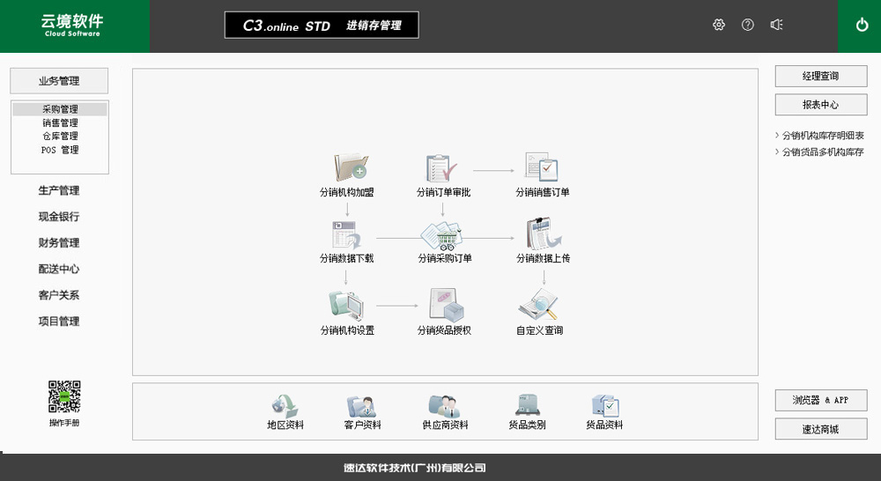The width and height of the screenshot is (881, 481).
Task: Click the power button at top right
Action: [x=862, y=26]
